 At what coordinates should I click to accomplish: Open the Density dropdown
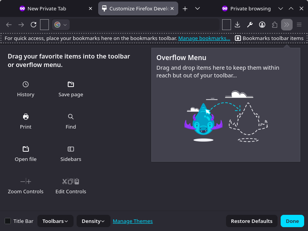[x=93, y=221]
